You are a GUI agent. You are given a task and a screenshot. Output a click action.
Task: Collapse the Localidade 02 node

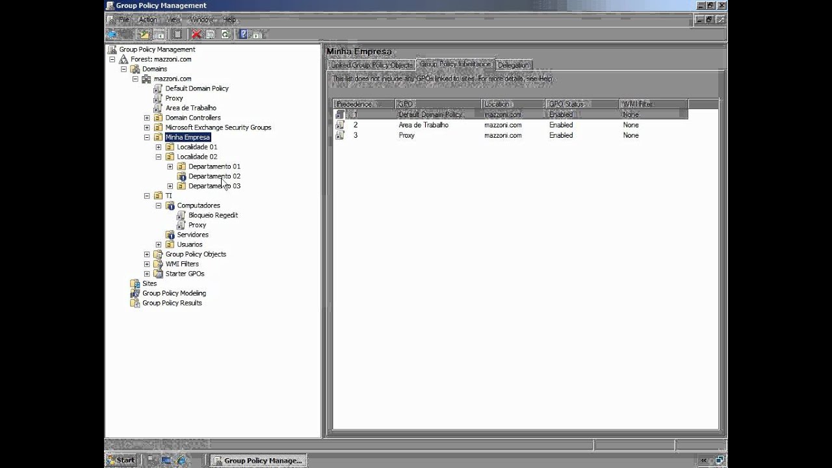[159, 157]
